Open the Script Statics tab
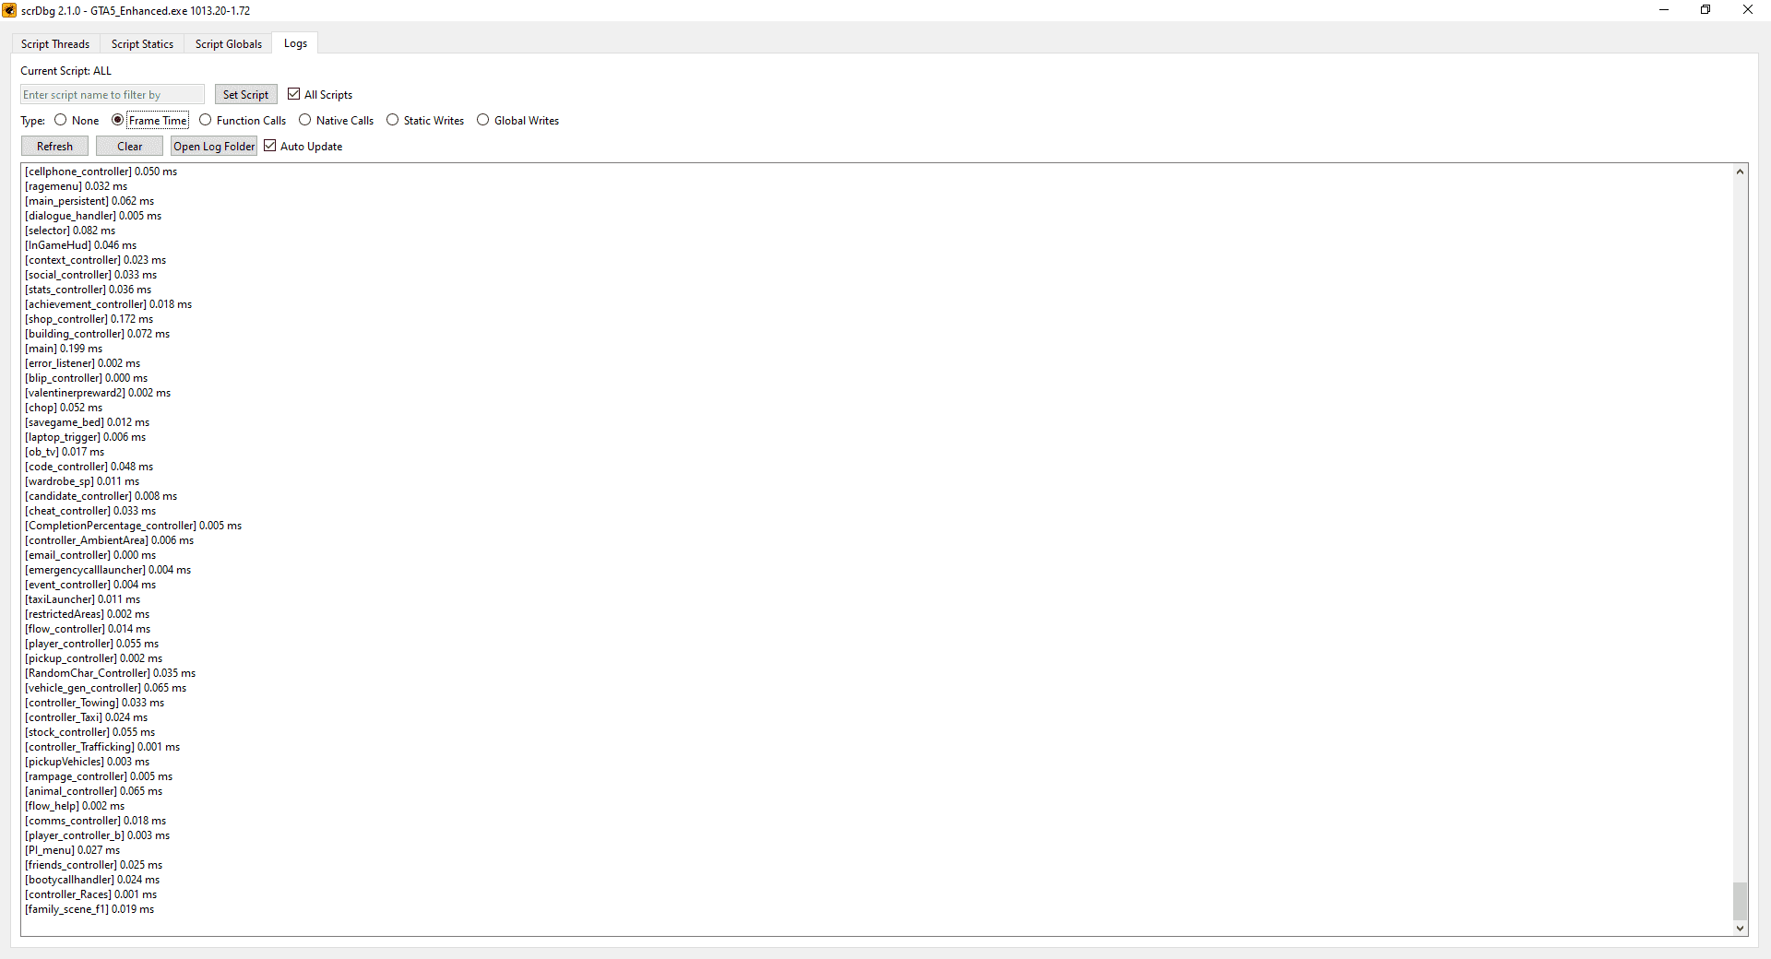The width and height of the screenshot is (1771, 959). pyautogui.click(x=142, y=43)
